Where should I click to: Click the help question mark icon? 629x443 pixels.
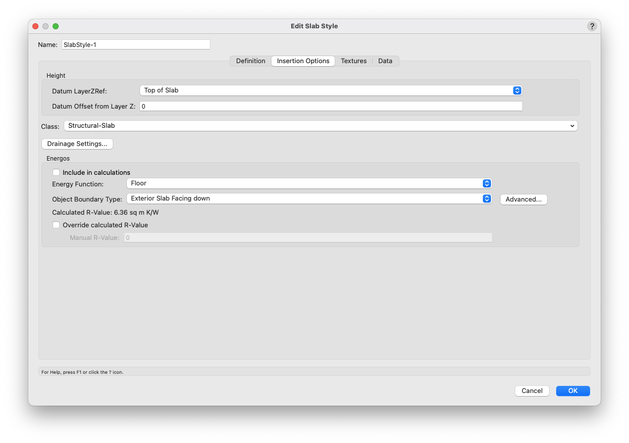coord(592,26)
